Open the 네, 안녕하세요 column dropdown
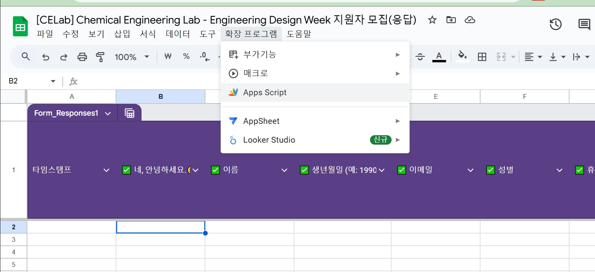Screen dimensions: 595x272 click(196, 170)
